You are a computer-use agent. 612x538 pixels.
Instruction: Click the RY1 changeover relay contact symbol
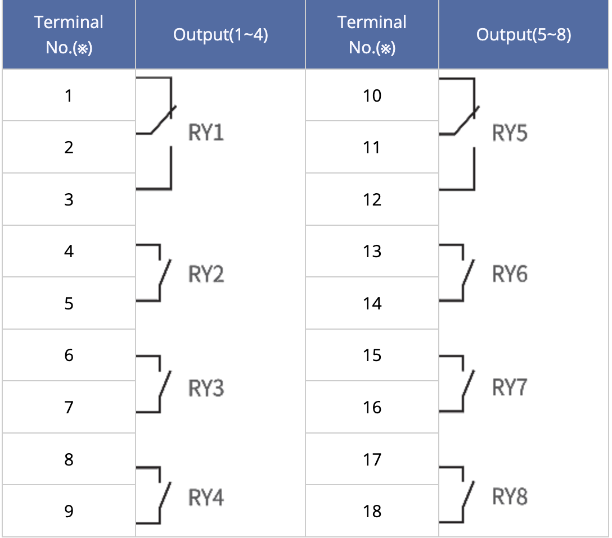click(156, 134)
